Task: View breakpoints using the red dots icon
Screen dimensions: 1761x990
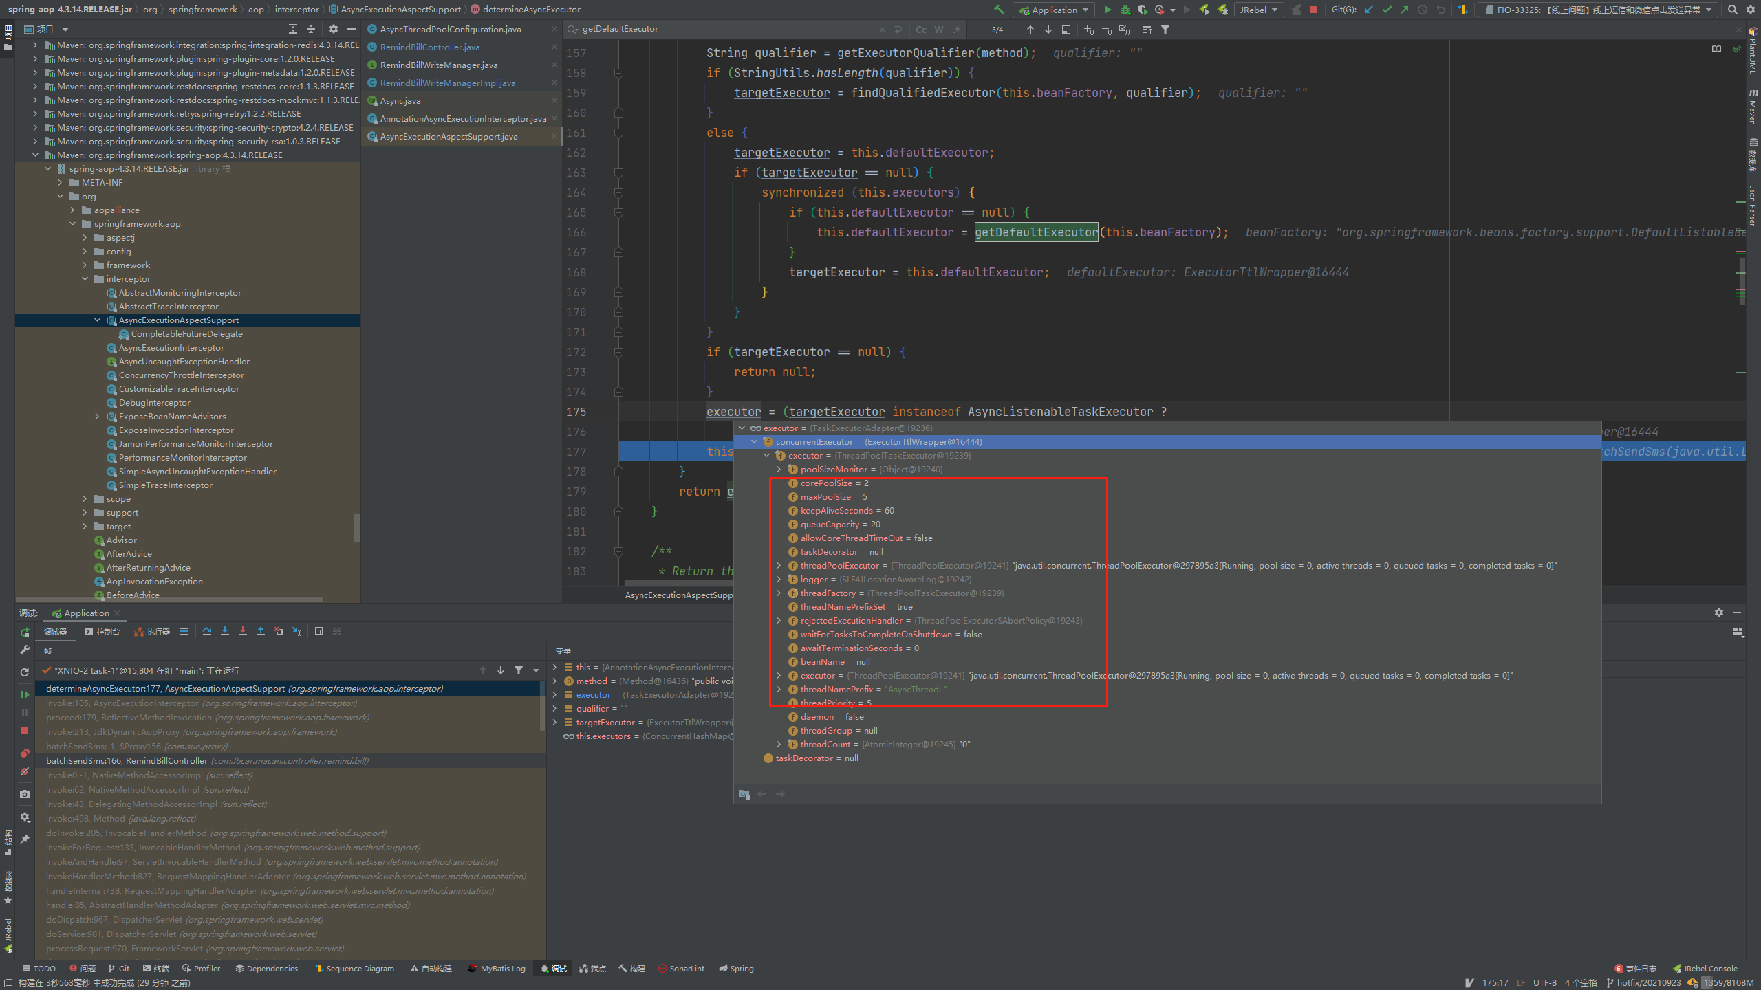Action: [x=25, y=753]
